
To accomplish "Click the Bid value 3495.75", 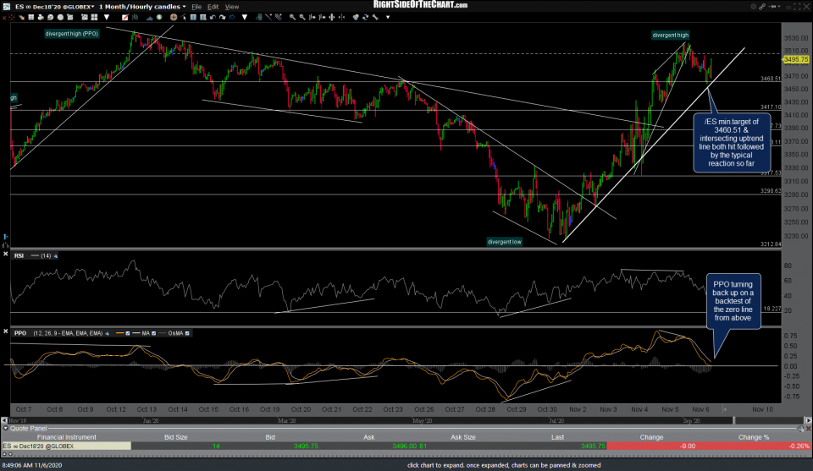I will click(306, 446).
